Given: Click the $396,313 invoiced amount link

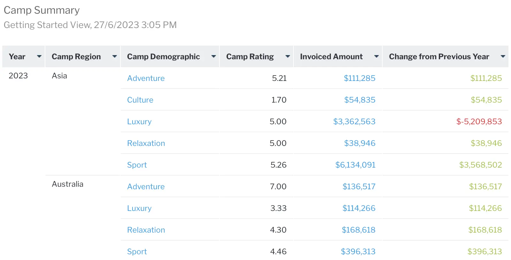Looking at the screenshot, I should coord(358,251).
